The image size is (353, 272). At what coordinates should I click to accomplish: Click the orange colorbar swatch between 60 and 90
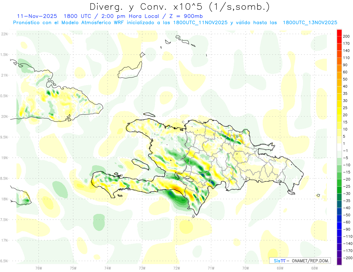[339, 69]
